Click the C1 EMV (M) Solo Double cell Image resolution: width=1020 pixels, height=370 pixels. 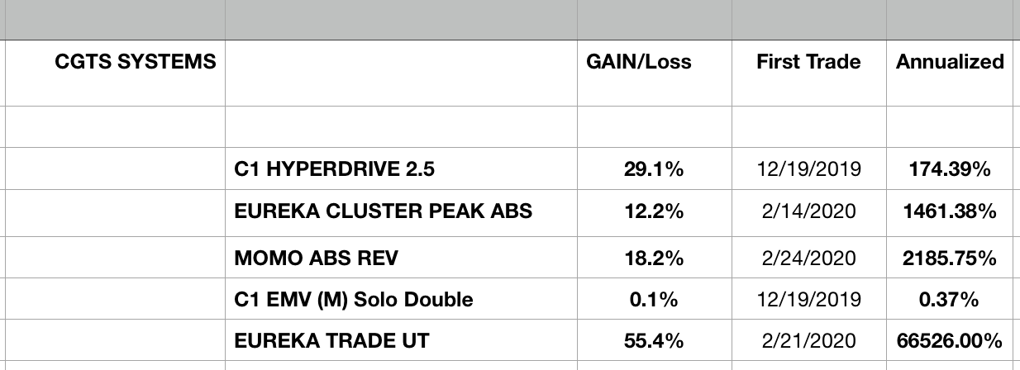[355, 300]
